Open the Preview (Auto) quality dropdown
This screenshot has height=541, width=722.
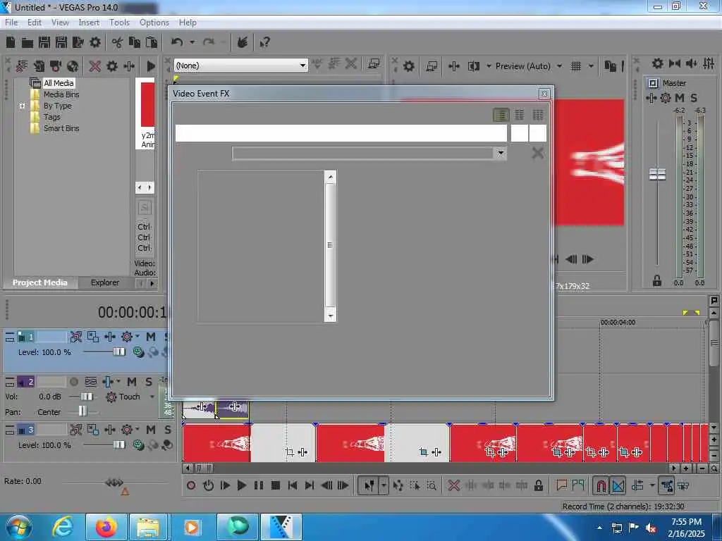559,66
